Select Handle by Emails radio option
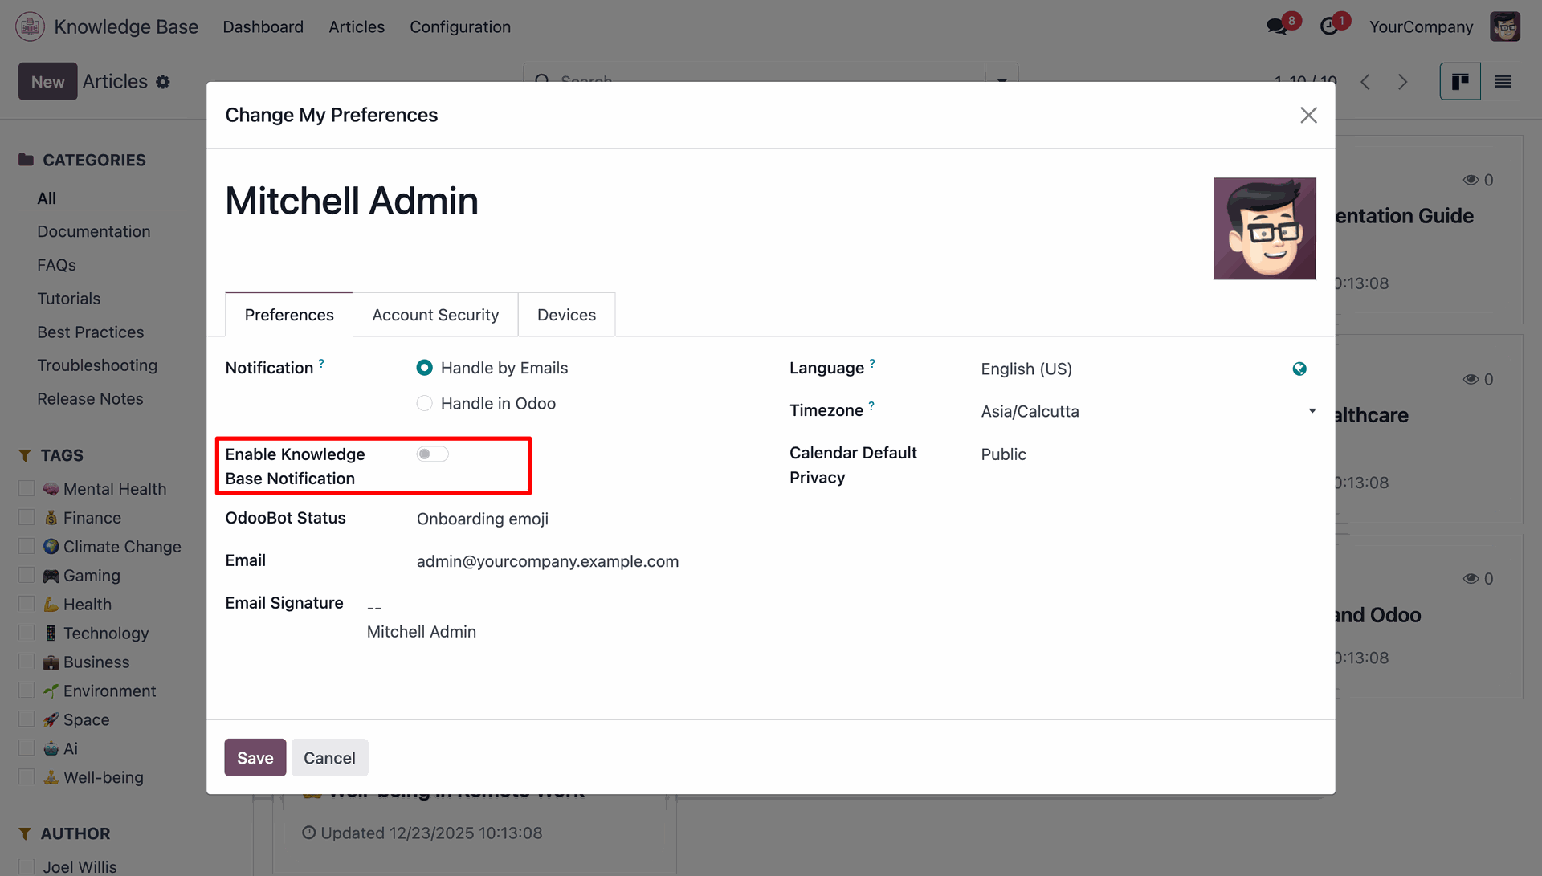 point(425,368)
